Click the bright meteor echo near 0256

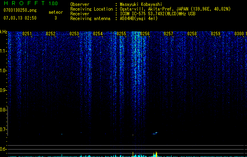(155, 133)
